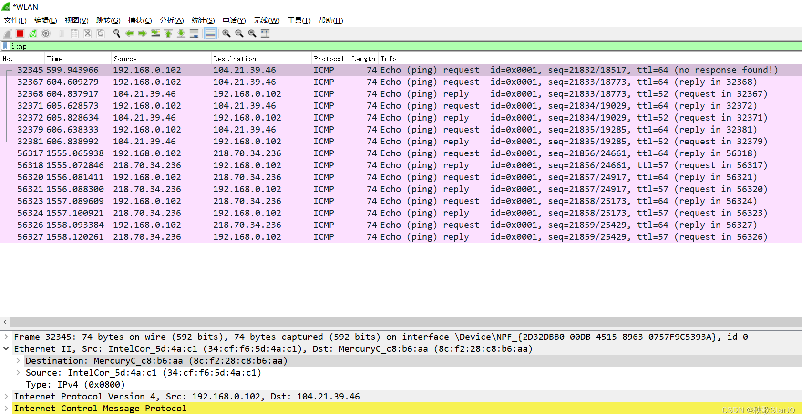Click into the icmp display filter field
802x419 pixels.
pos(405,46)
